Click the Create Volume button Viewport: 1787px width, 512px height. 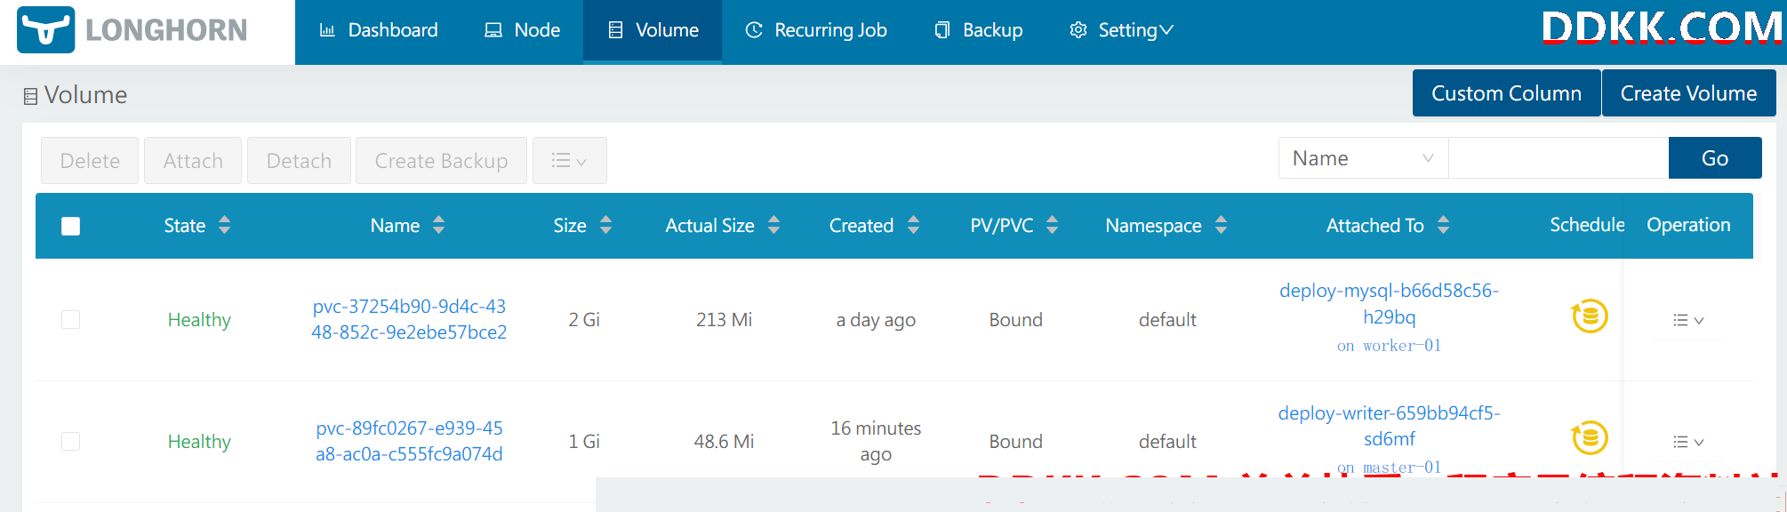1688,93
